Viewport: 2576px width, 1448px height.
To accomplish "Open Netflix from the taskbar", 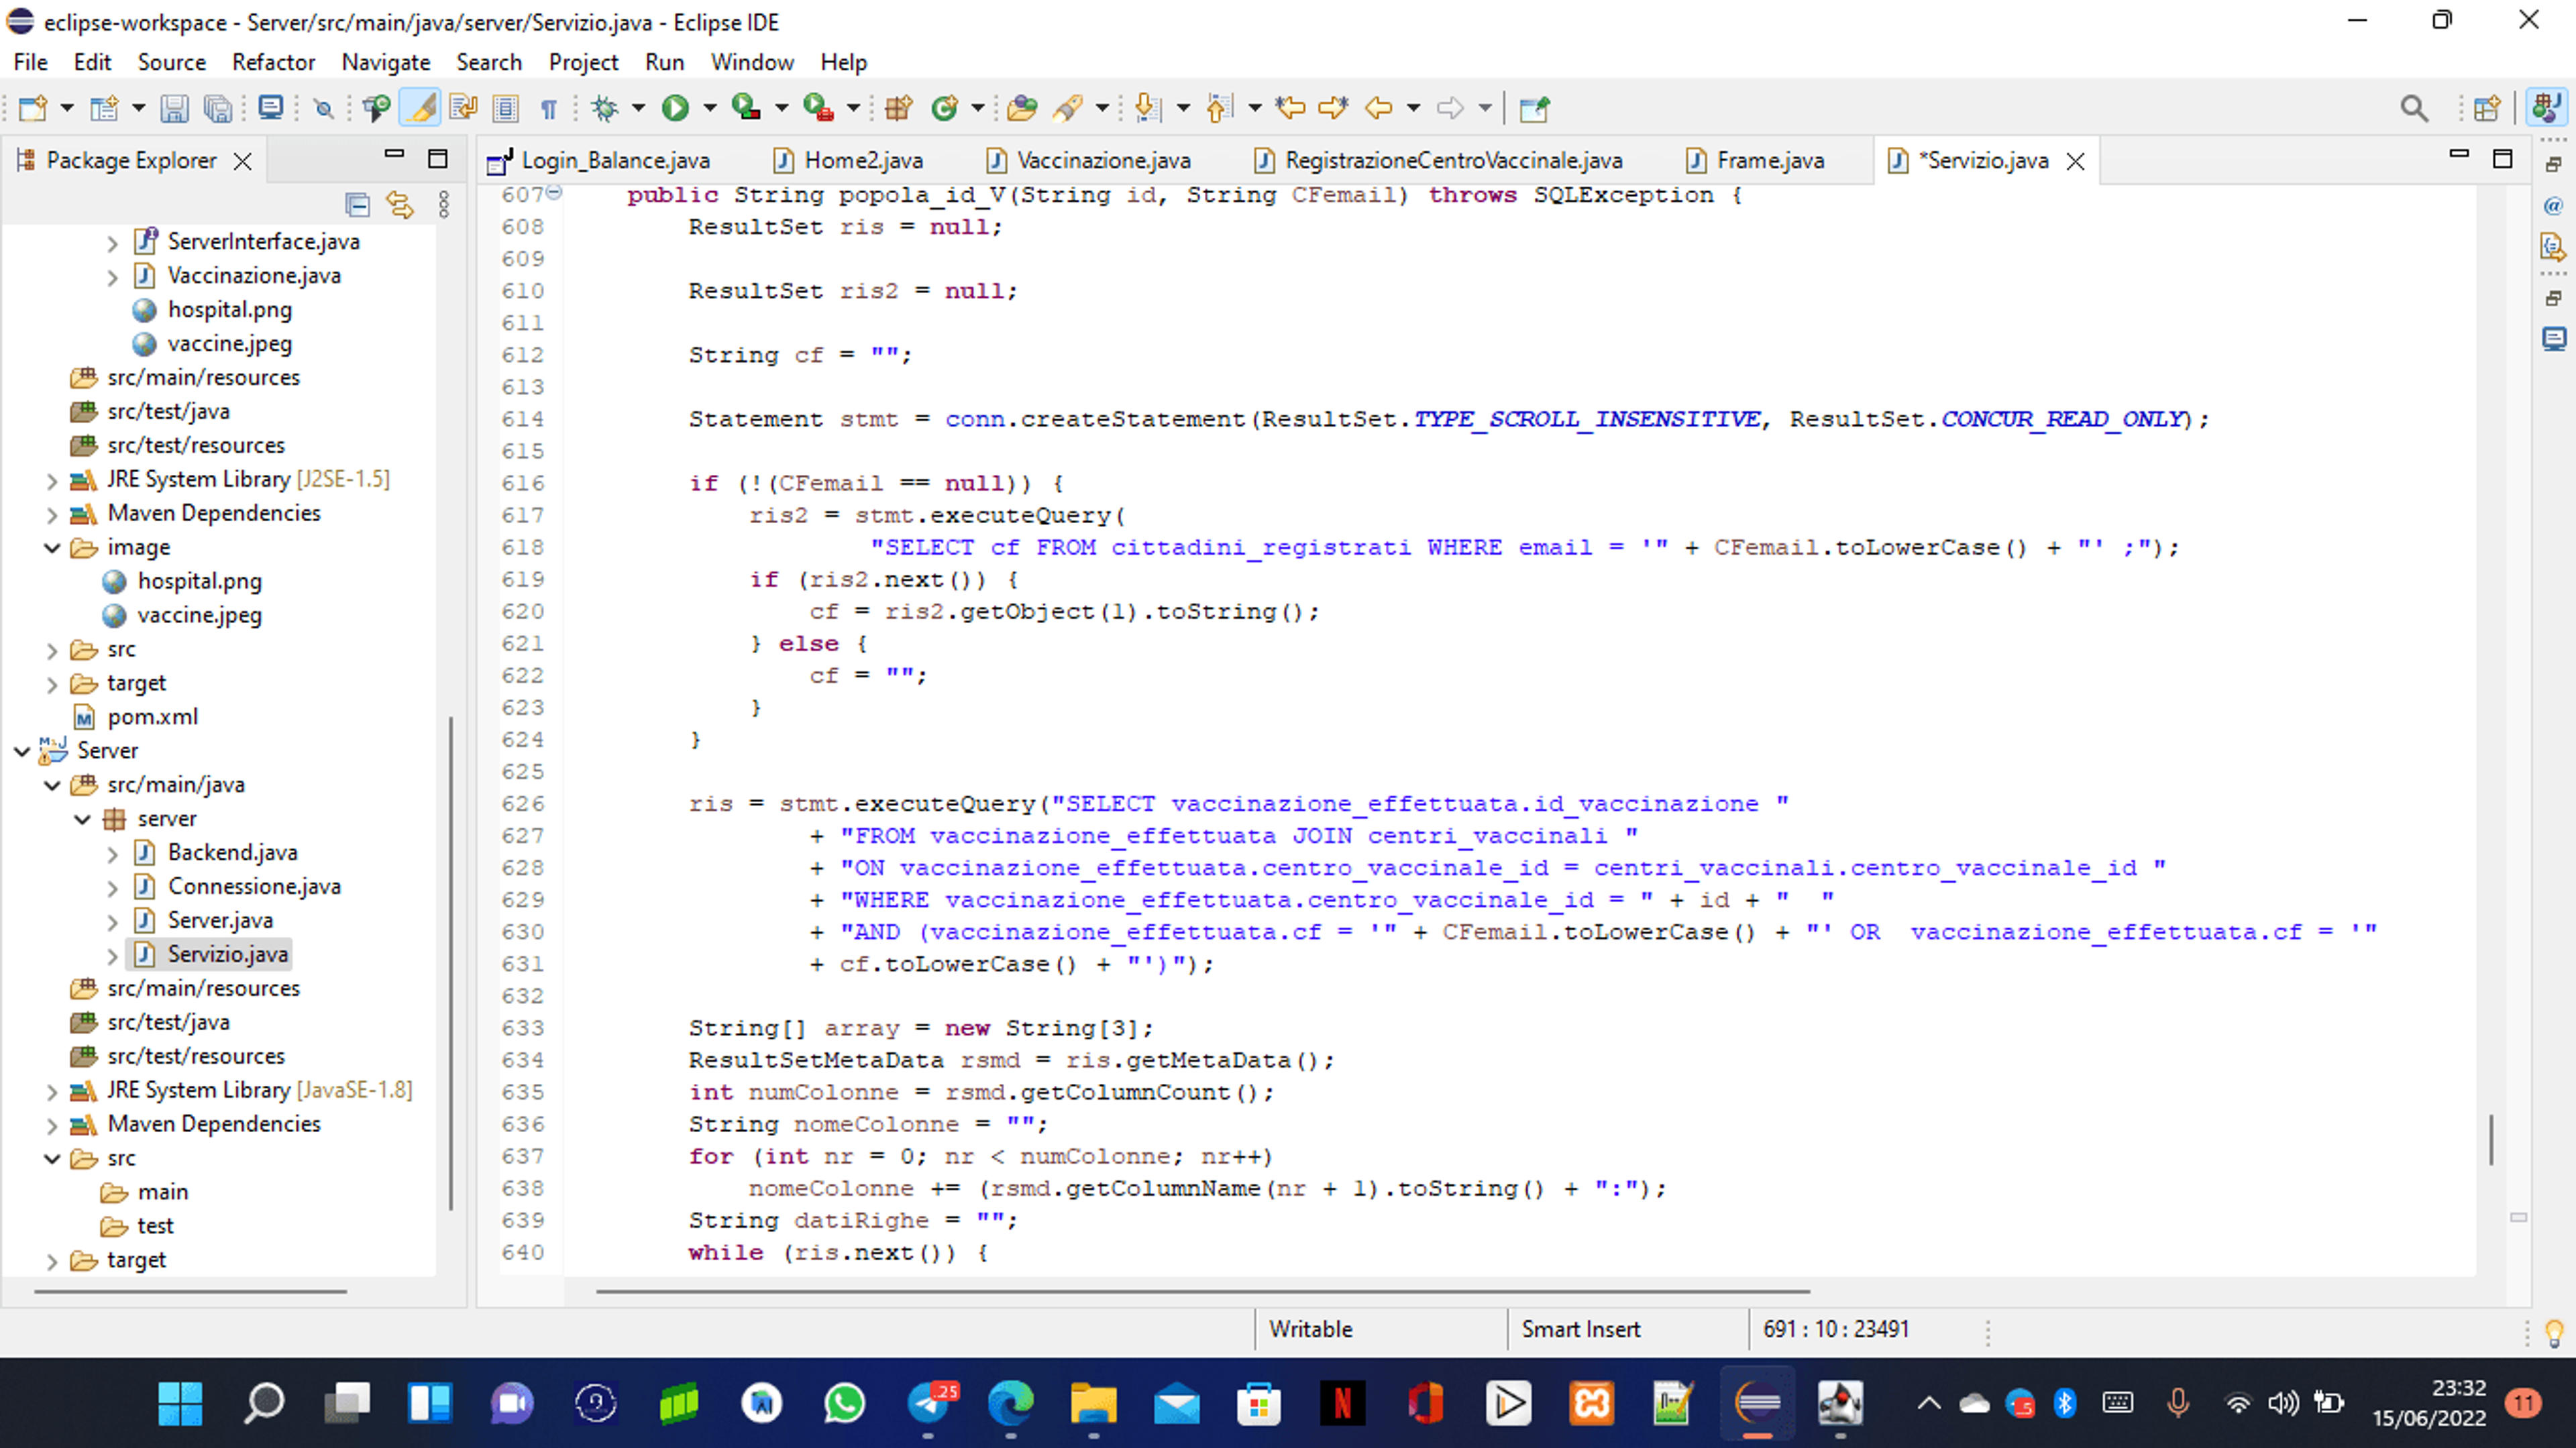I will pyautogui.click(x=1342, y=1404).
